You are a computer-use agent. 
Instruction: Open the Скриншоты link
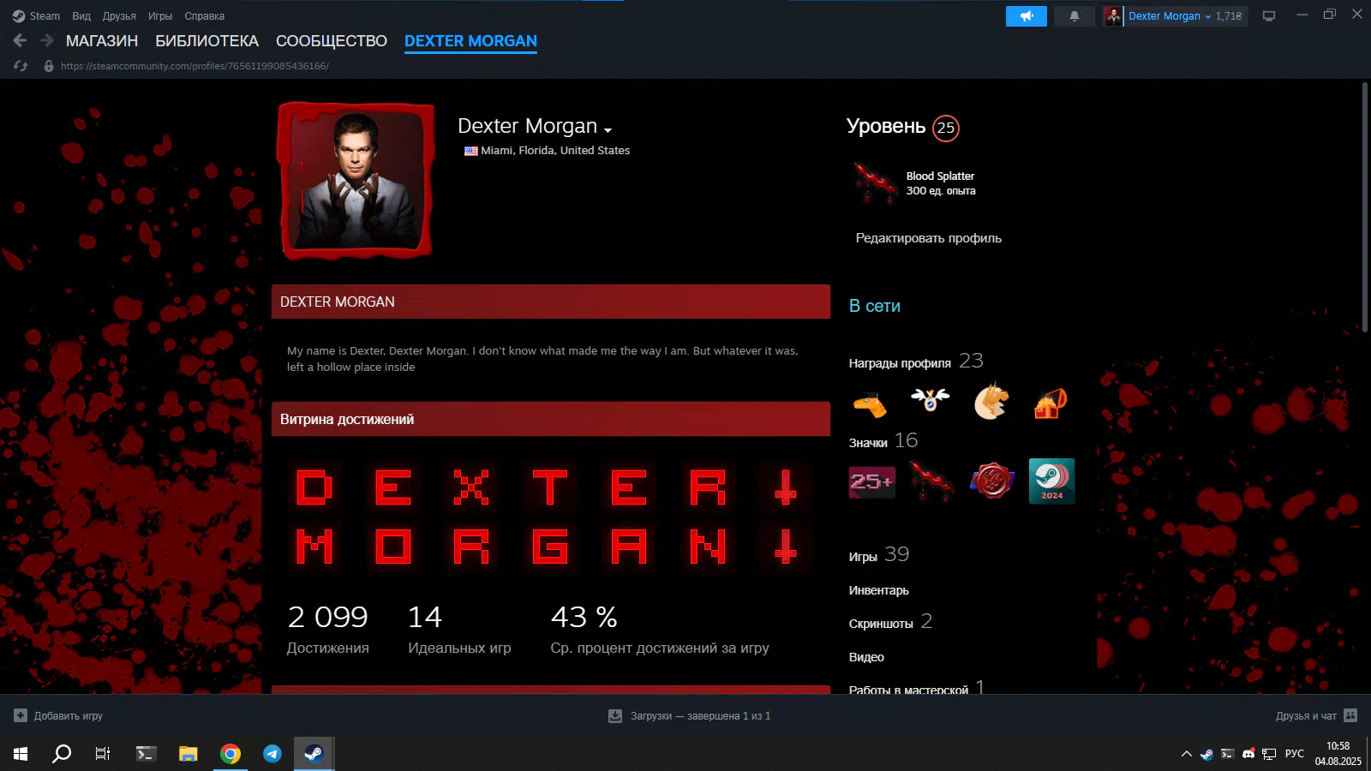[890, 622]
